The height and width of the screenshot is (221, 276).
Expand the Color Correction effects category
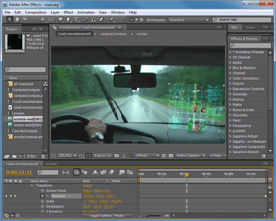(x=231, y=78)
